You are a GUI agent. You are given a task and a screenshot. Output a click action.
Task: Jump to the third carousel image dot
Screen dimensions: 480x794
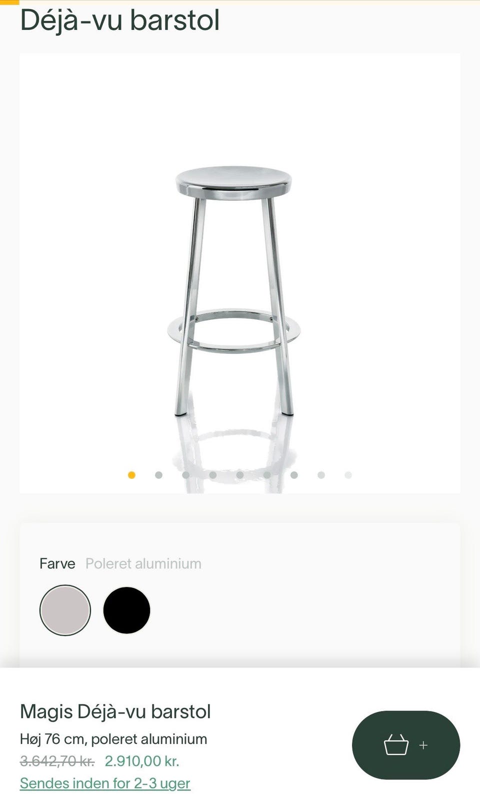[185, 475]
